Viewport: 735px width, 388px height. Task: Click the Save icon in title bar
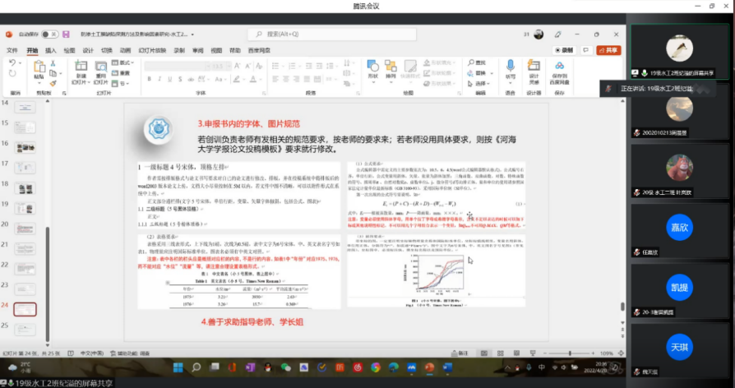[66, 35]
